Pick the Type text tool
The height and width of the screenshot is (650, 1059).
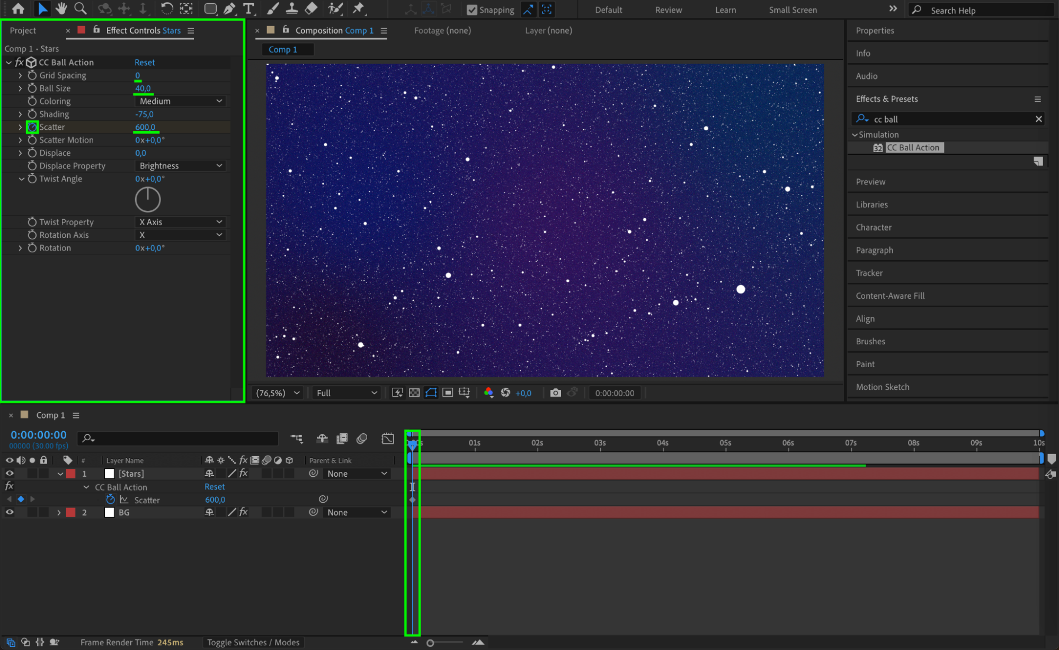(248, 8)
